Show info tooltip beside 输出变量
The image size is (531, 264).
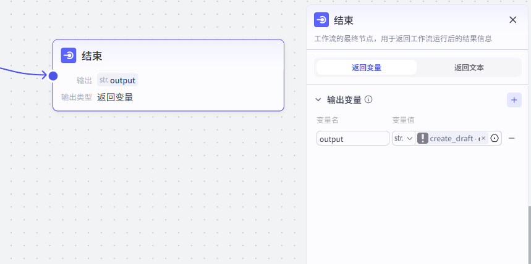tap(368, 99)
